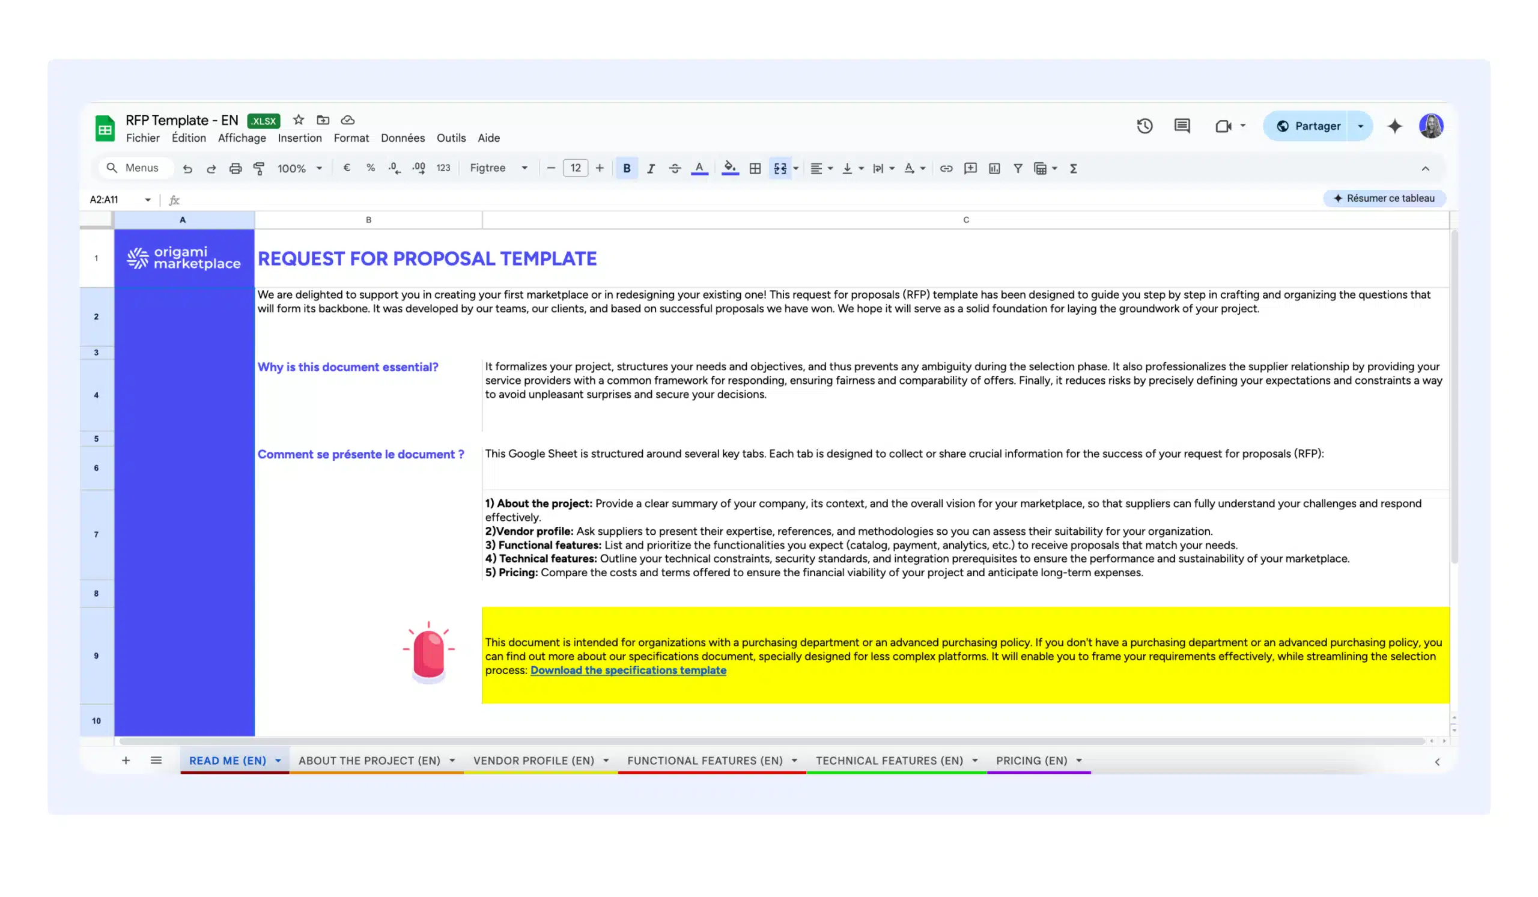Select column C header
The image size is (1538, 897).
click(965, 220)
